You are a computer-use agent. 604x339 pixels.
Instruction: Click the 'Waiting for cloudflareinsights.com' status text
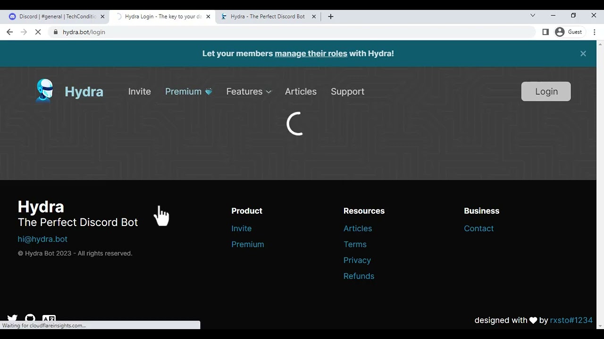pyautogui.click(x=44, y=325)
